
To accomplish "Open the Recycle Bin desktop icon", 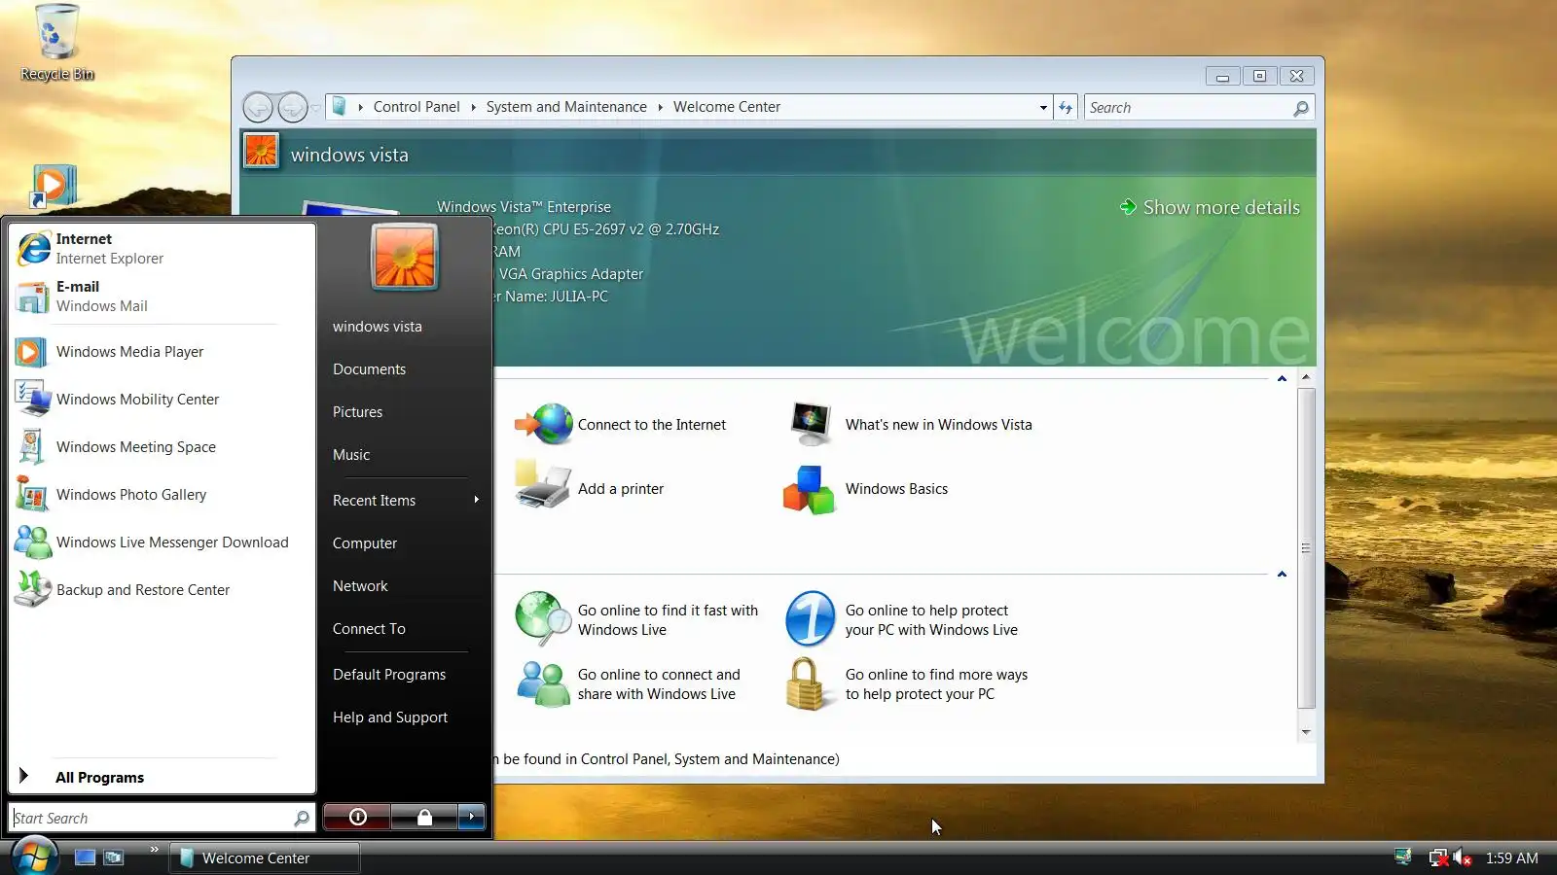I will (x=56, y=43).
